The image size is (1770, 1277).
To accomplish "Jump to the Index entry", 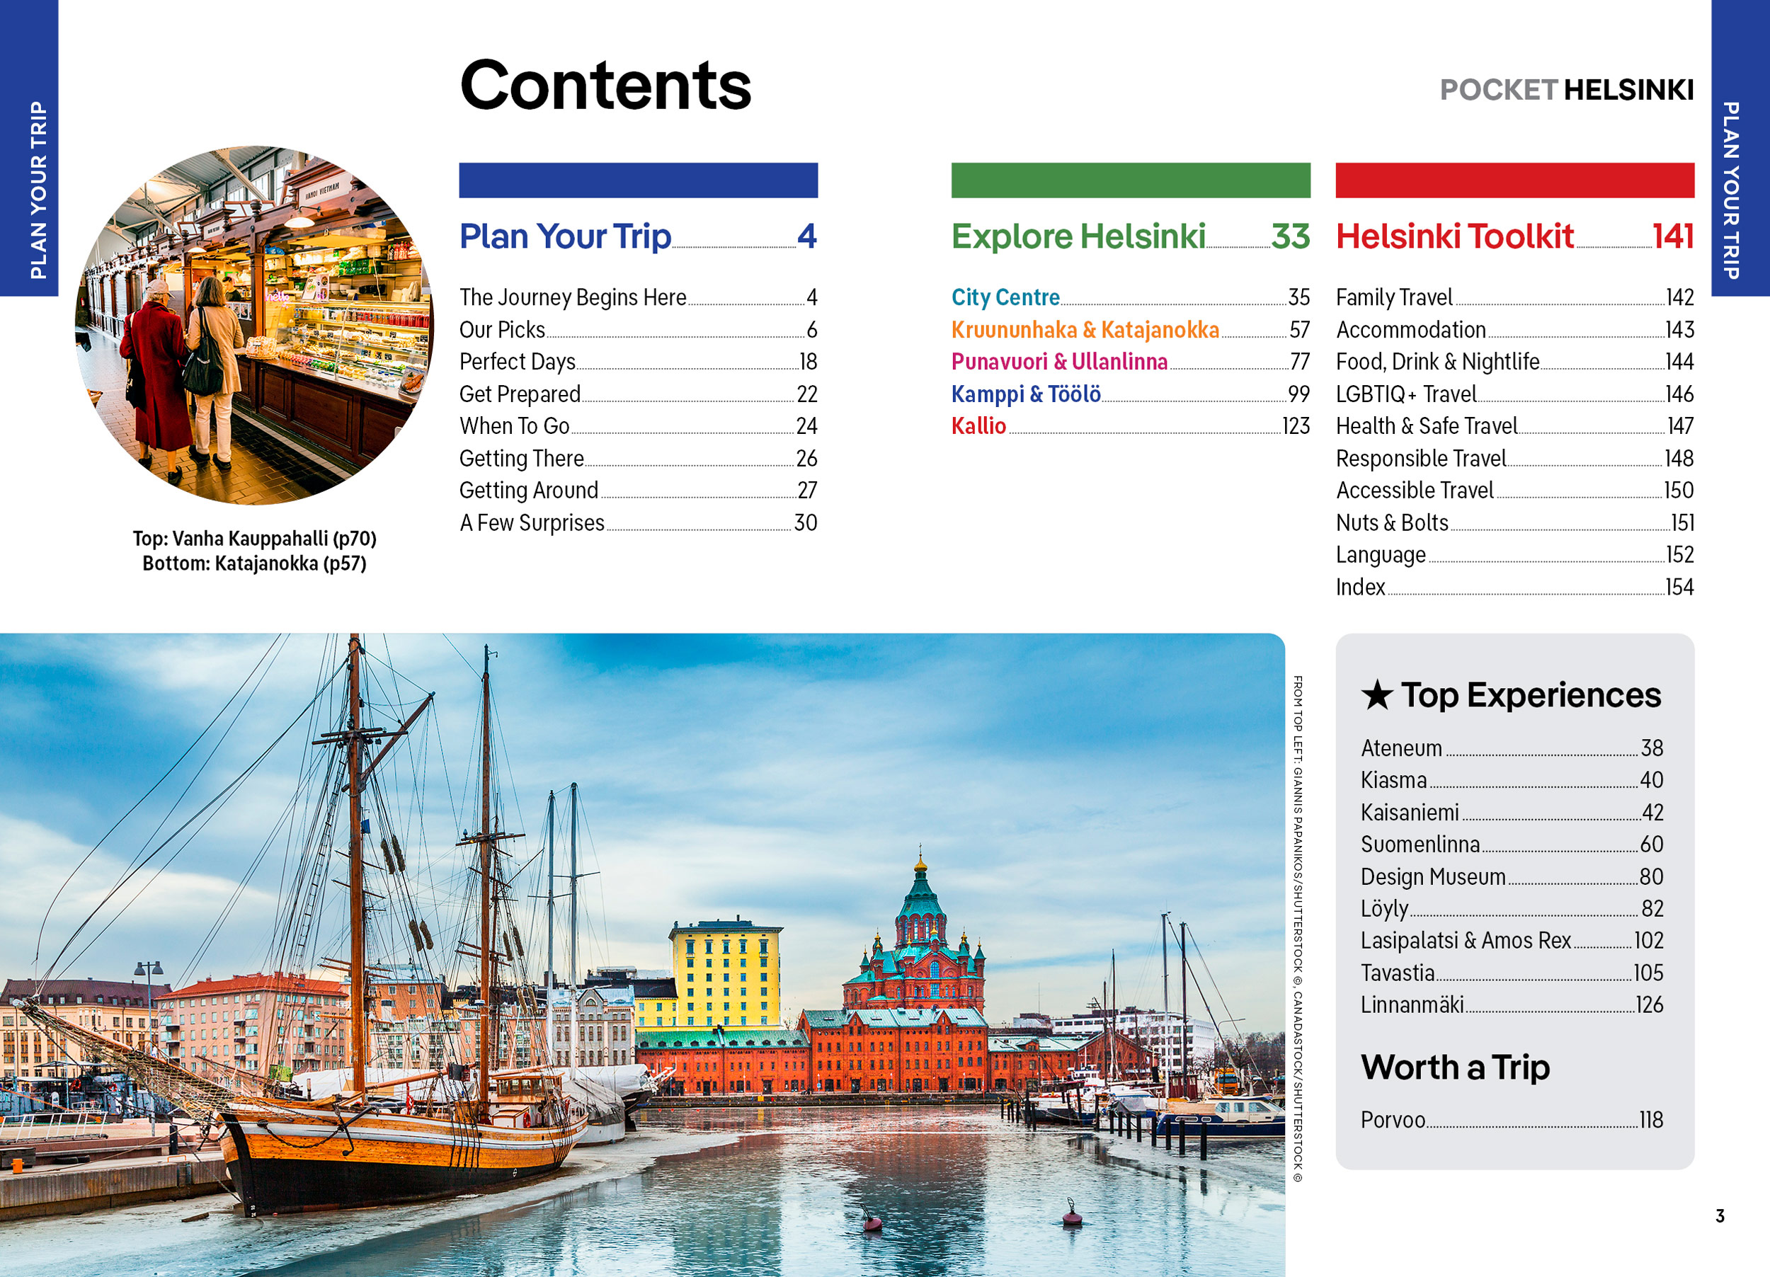I will point(1360,588).
